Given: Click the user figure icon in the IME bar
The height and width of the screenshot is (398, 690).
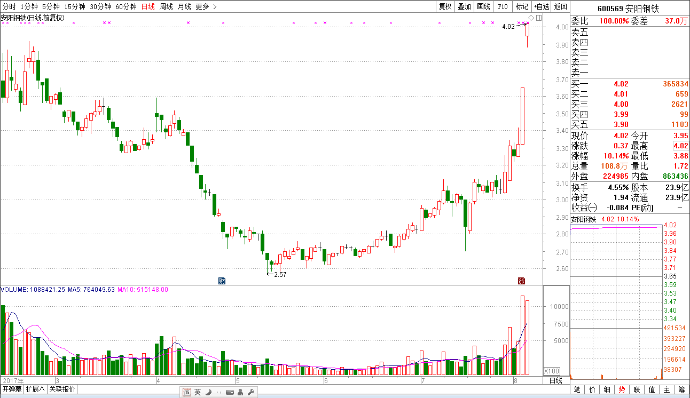Looking at the screenshot, I should 240,392.
